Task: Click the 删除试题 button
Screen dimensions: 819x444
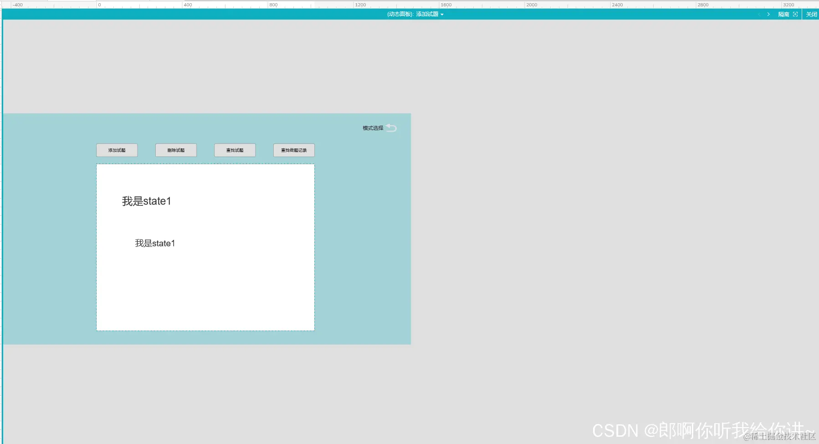Action: (176, 150)
